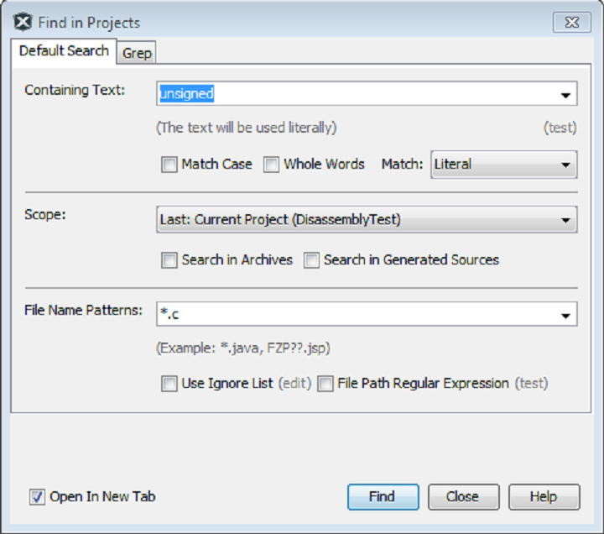Expand the File Name Patterns dropdown arrow

[x=565, y=316]
